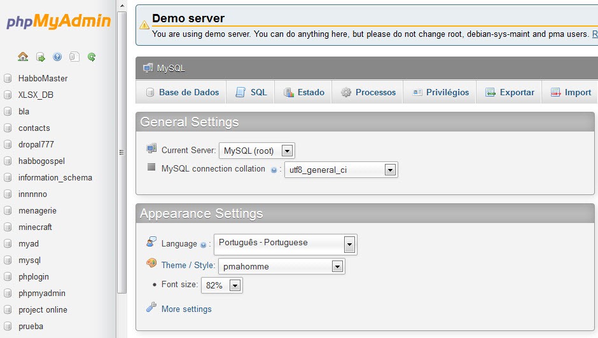The image size is (598, 338).
Task: Open the habbogospel database
Action: point(41,161)
